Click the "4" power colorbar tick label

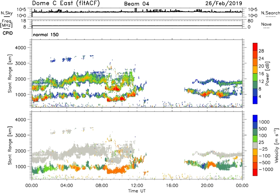click(x=260, y=96)
